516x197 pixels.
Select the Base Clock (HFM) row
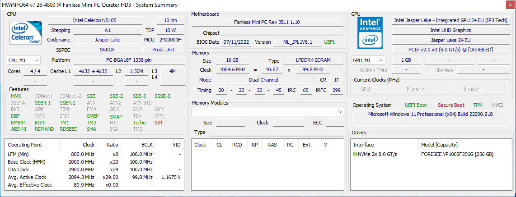point(94,162)
